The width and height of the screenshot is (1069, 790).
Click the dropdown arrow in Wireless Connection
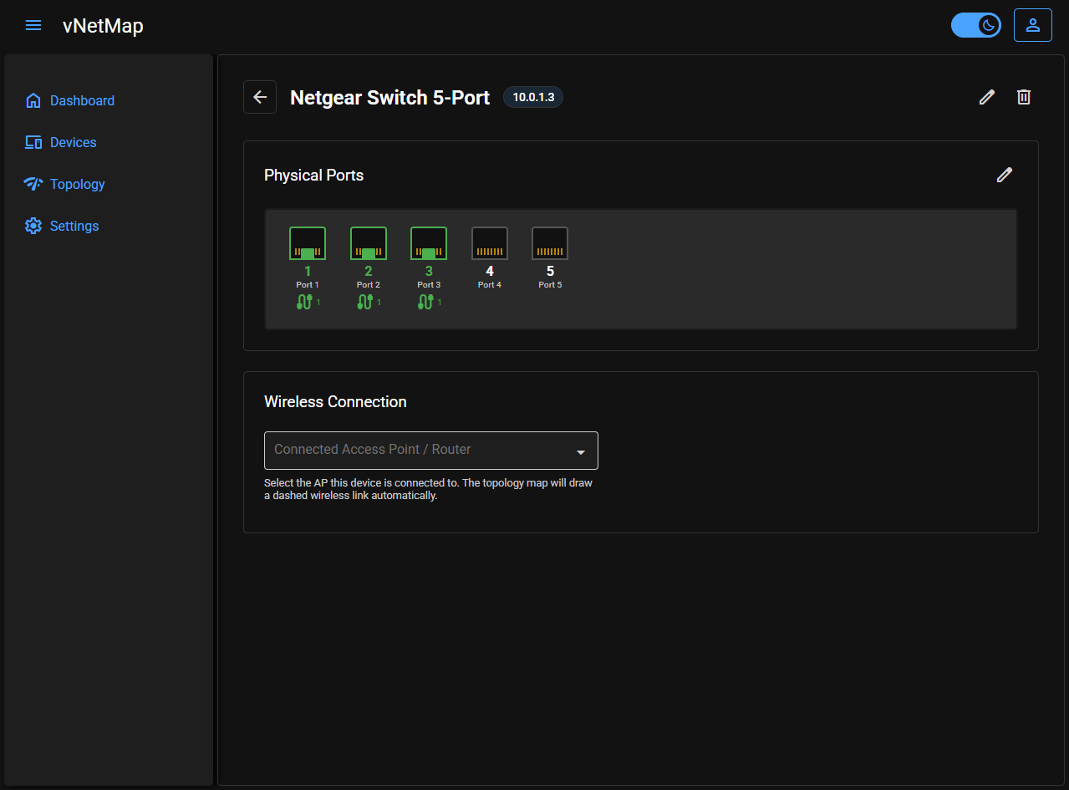(x=581, y=451)
